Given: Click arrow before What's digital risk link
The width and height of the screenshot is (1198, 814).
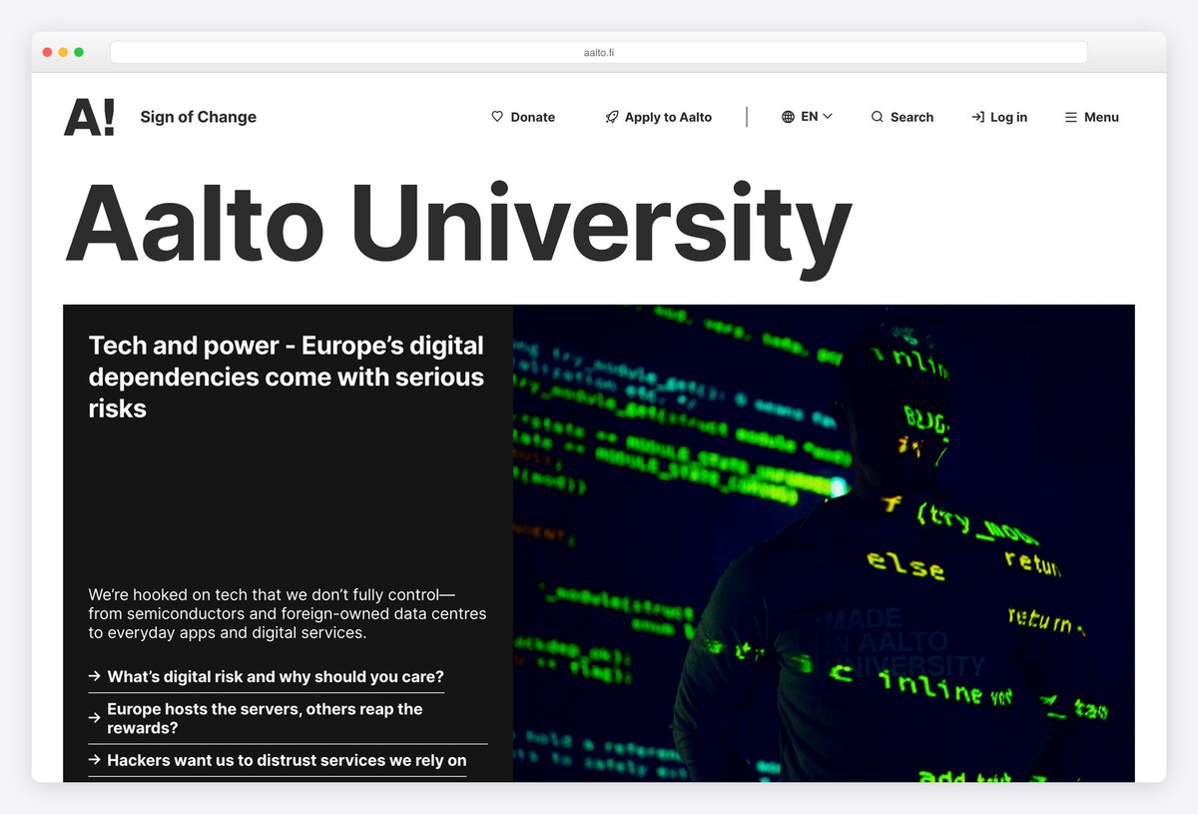Looking at the screenshot, I should tap(95, 676).
